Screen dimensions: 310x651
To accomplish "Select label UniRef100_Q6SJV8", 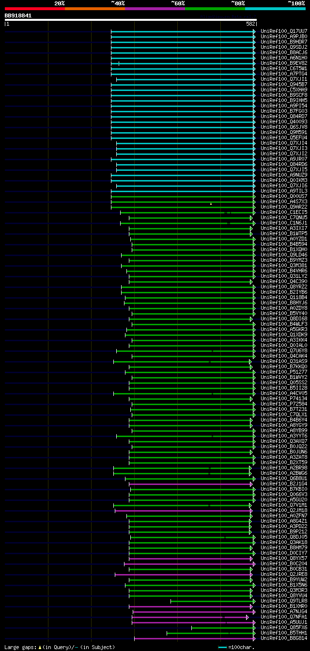I will point(284,127).
